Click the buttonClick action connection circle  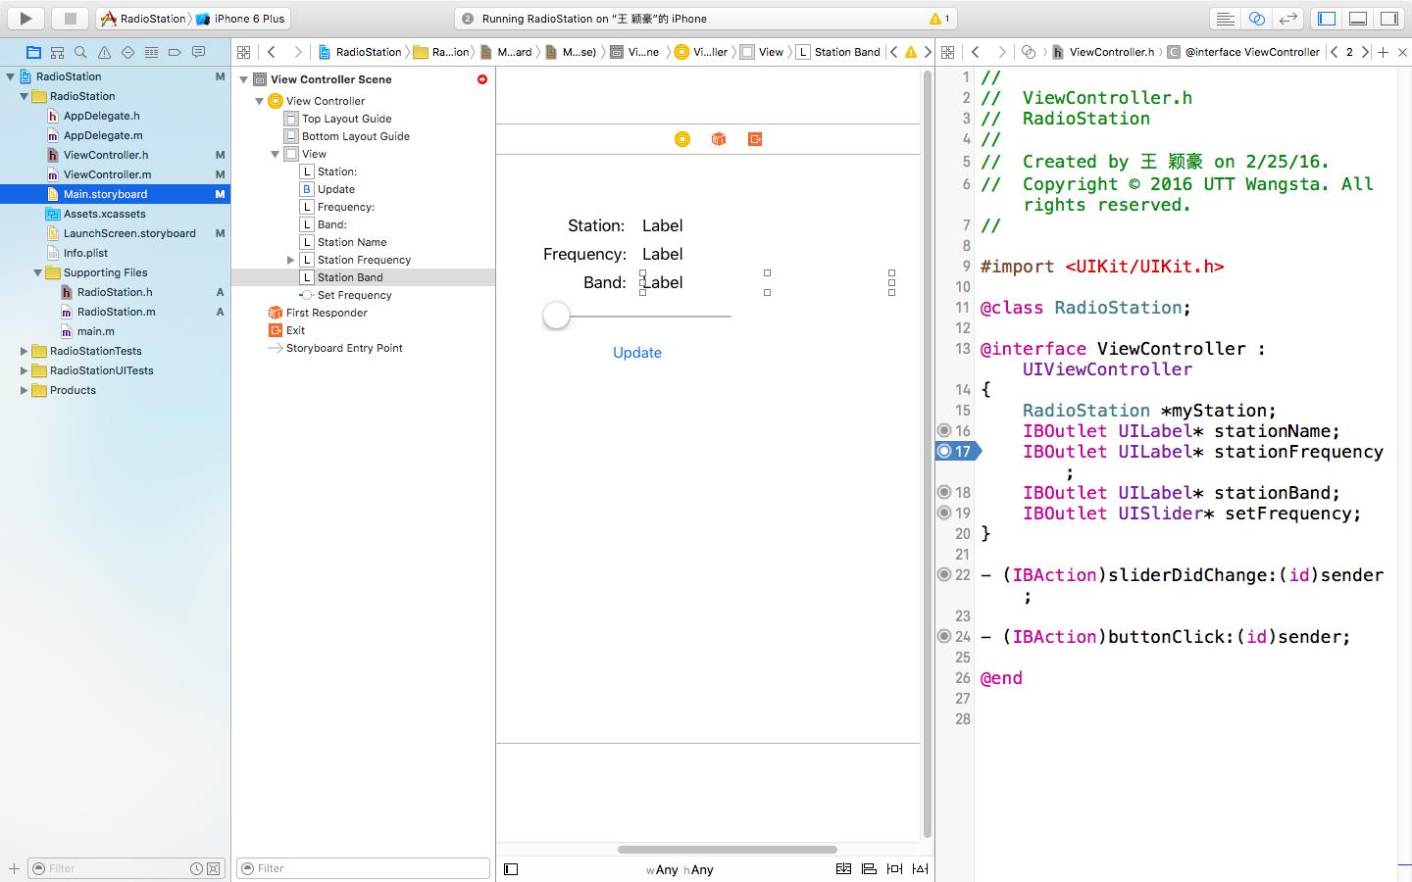944,636
